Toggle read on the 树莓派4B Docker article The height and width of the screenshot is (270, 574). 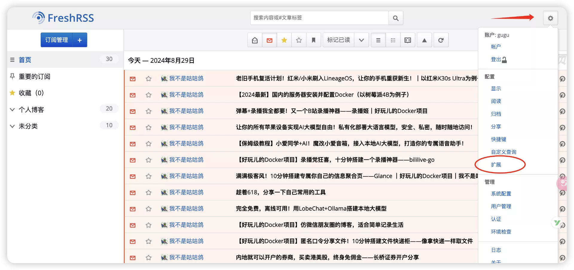133,95
